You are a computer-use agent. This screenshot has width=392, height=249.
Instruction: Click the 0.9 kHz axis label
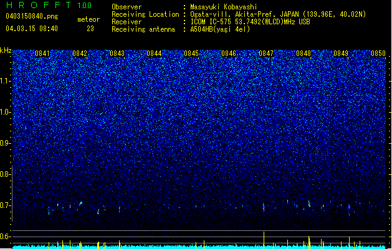pyautogui.click(x=5, y=143)
